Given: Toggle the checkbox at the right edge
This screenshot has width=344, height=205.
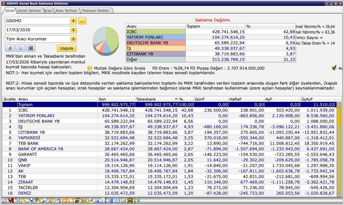Looking at the screenshot, I should 334,68.
